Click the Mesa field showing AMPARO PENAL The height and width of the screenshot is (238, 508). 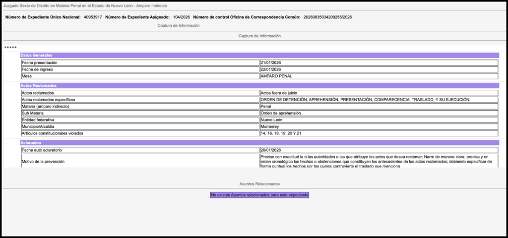[x=379, y=76]
